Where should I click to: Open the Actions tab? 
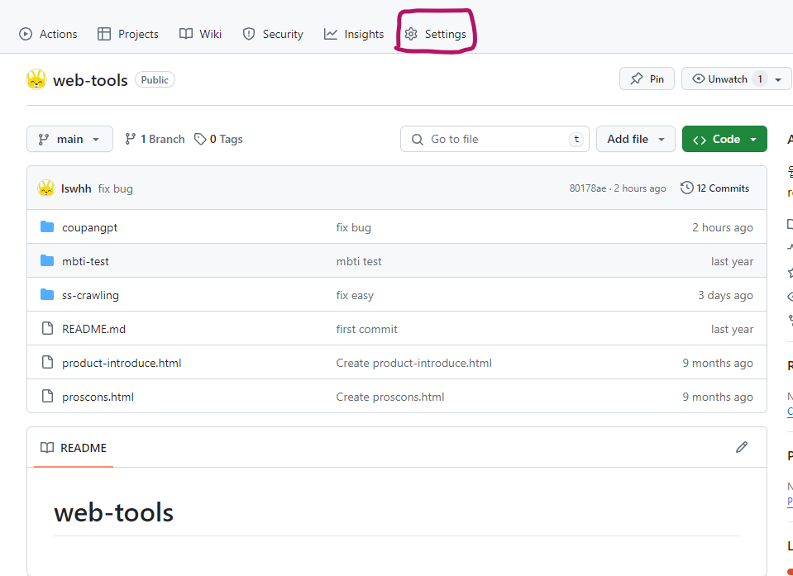(x=48, y=34)
